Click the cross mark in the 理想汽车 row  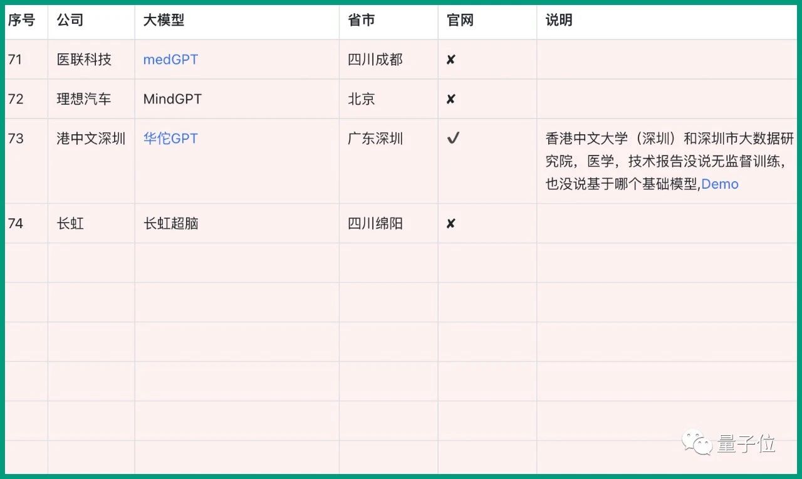(x=450, y=99)
